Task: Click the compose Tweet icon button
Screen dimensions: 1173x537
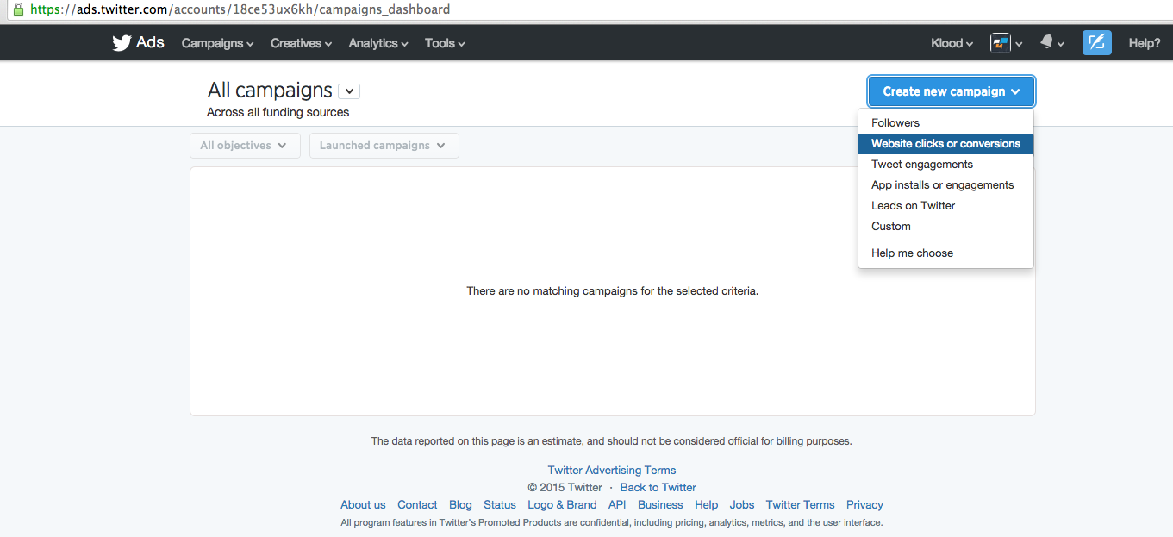Action: [x=1096, y=43]
